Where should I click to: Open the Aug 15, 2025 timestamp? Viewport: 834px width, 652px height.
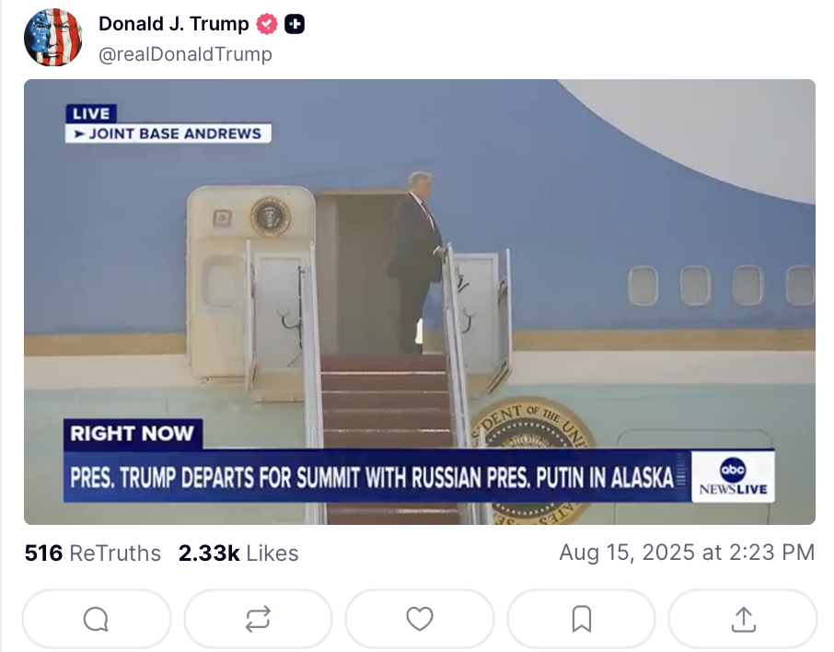point(687,553)
